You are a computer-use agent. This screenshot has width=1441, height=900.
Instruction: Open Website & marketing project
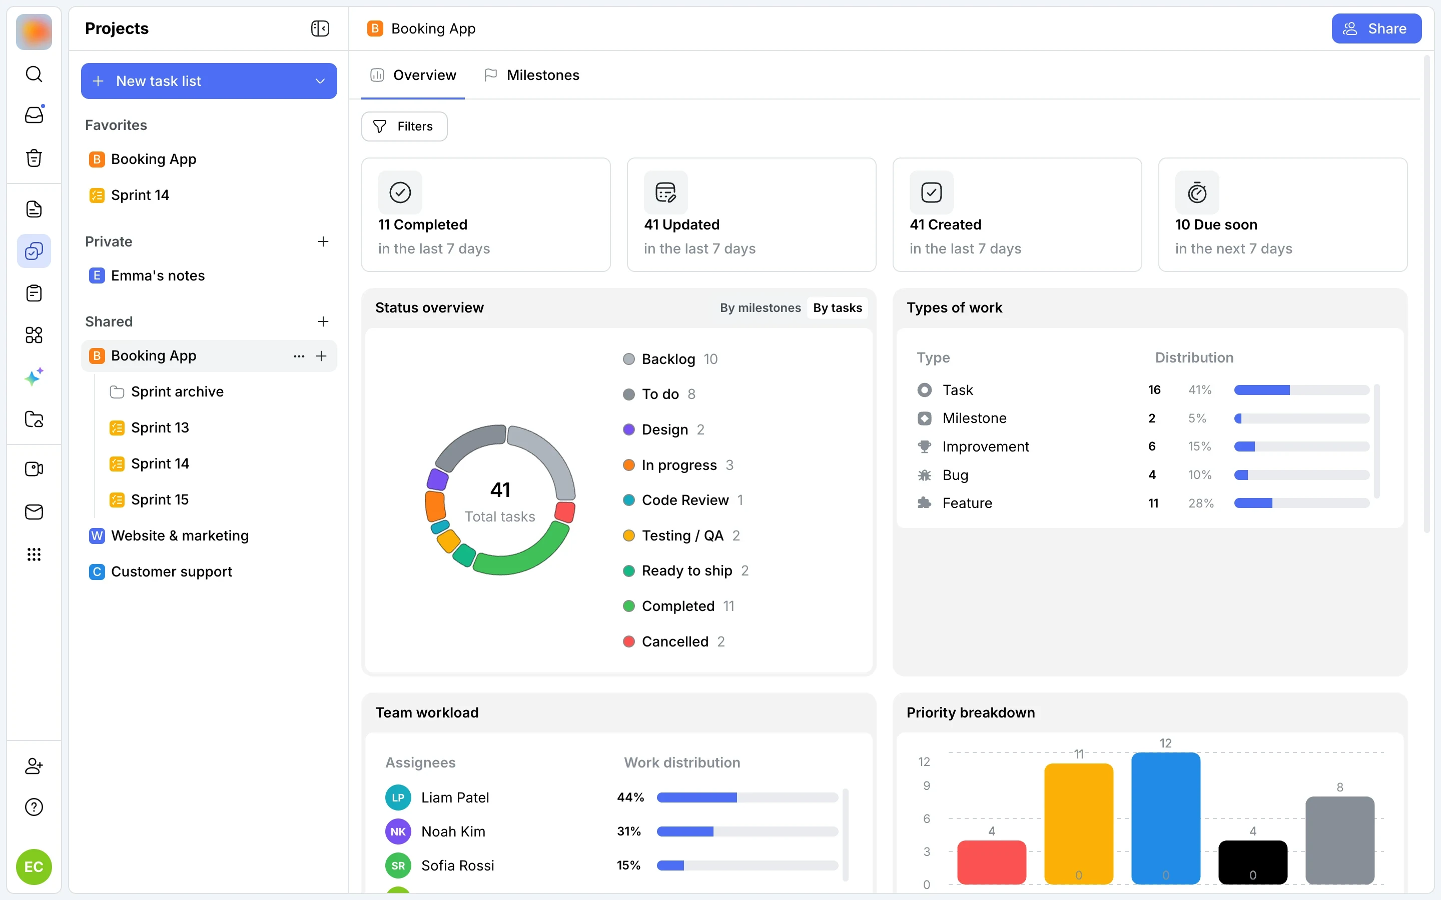(209, 535)
